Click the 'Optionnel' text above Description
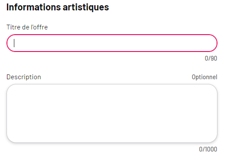Screen dimensions: 227x158 click(x=204, y=77)
